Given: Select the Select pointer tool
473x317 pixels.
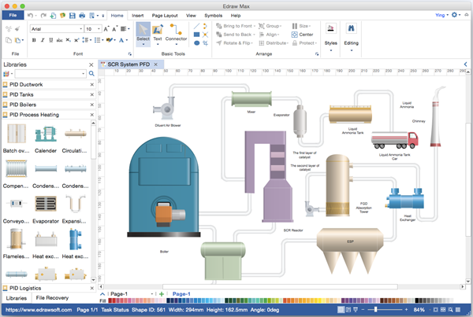Looking at the screenshot, I should tap(143, 33).
